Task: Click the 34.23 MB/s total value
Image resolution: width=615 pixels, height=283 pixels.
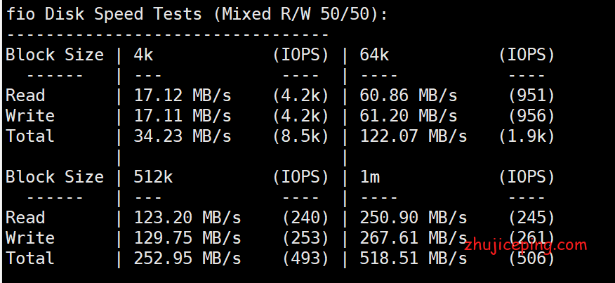Action: coord(183,136)
